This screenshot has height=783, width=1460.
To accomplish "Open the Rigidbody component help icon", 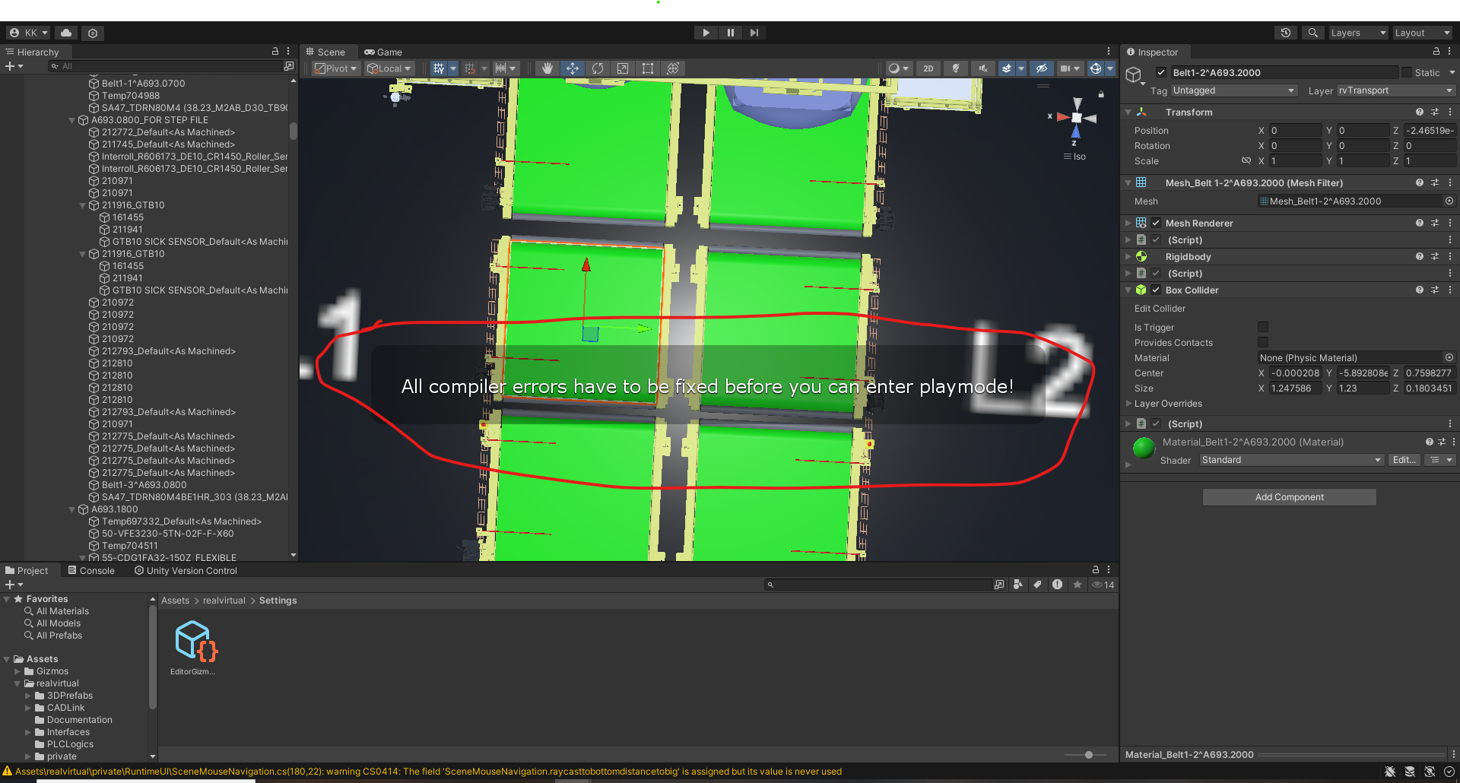I will [x=1419, y=256].
